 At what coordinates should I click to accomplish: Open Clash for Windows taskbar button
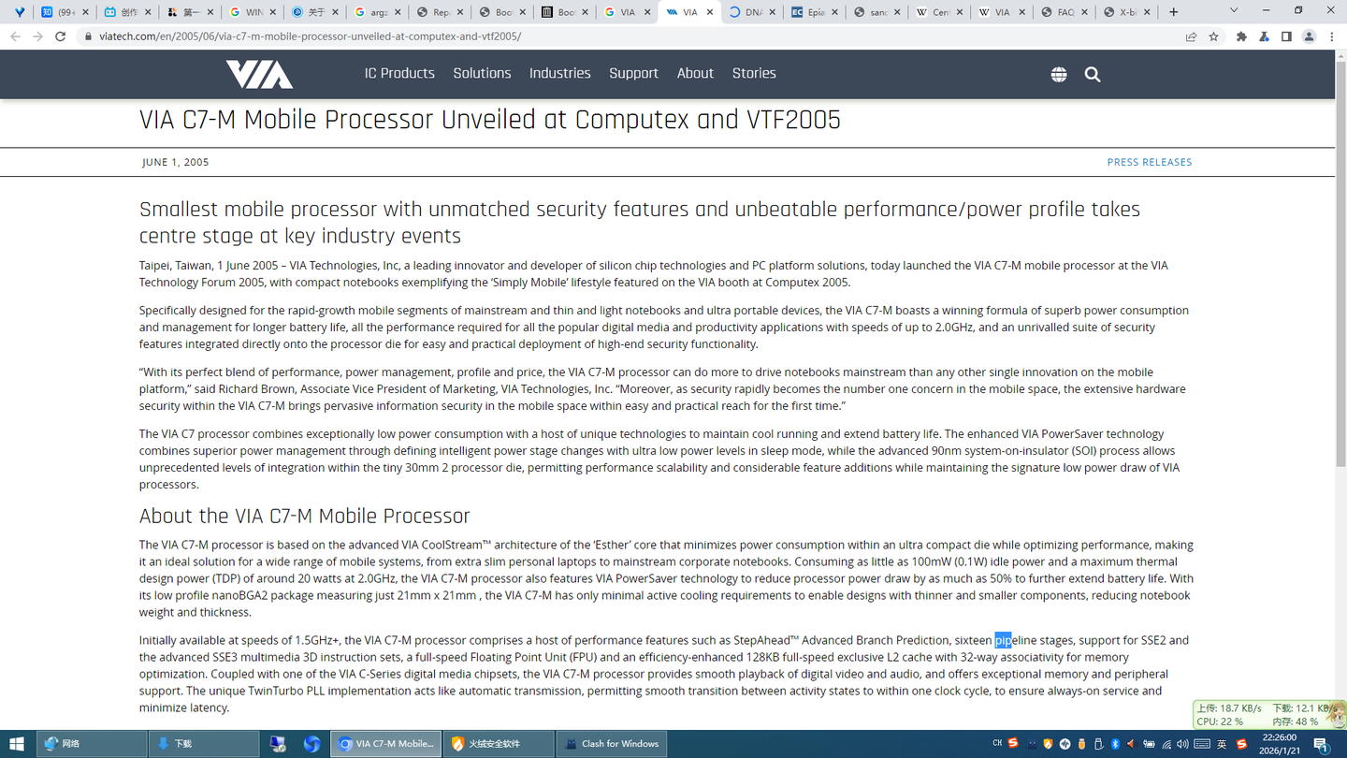pos(612,744)
